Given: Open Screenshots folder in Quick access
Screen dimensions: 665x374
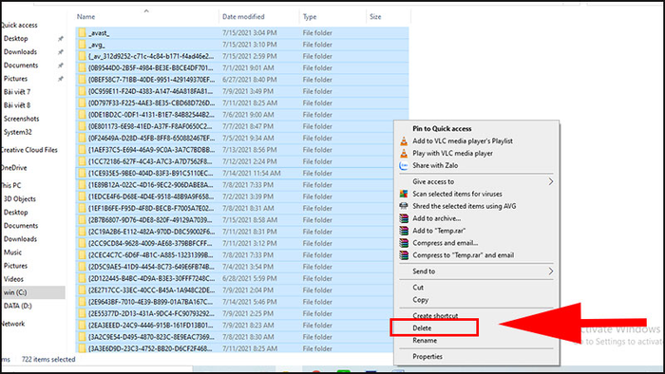Looking at the screenshot, I should pos(21,119).
